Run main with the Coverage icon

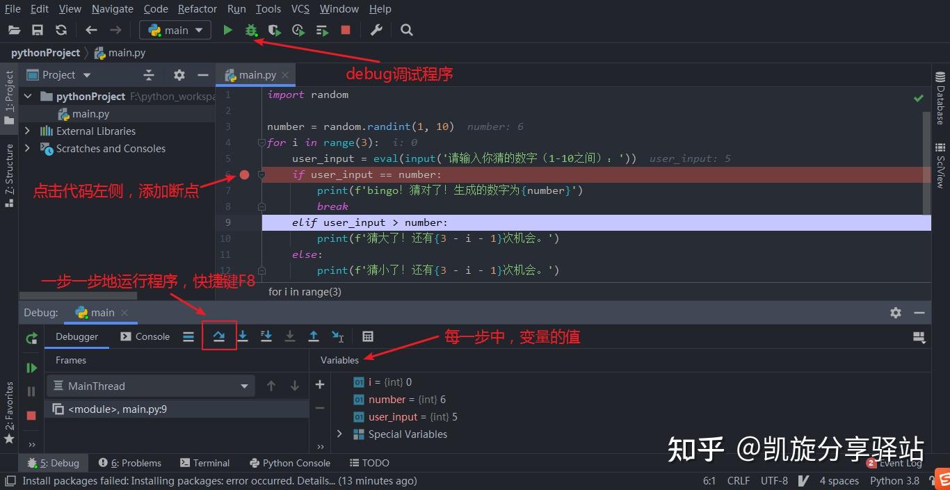[274, 30]
